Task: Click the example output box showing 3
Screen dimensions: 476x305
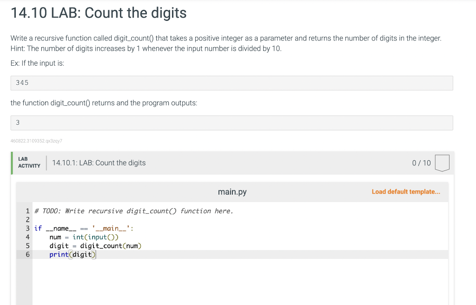Action: (x=231, y=123)
